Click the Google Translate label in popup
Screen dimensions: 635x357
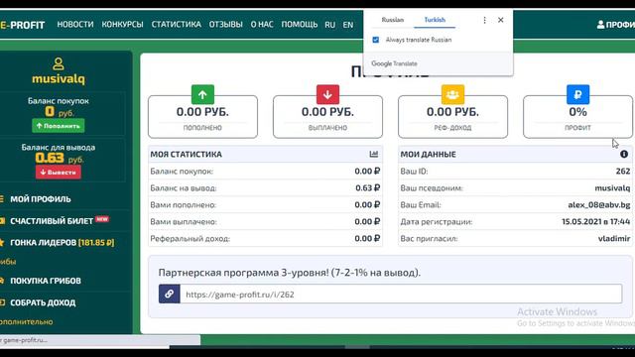[394, 63]
